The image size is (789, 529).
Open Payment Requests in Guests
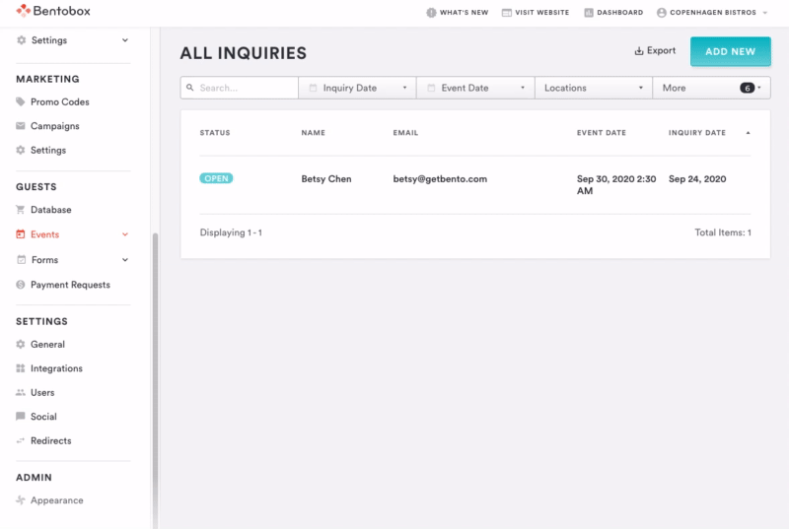[70, 285]
